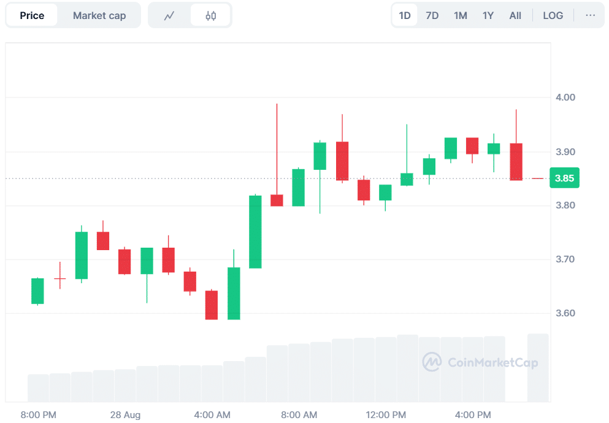Select the 1M time range
Image resolution: width=609 pixels, height=423 pixels.
click(x=461, y=15)
